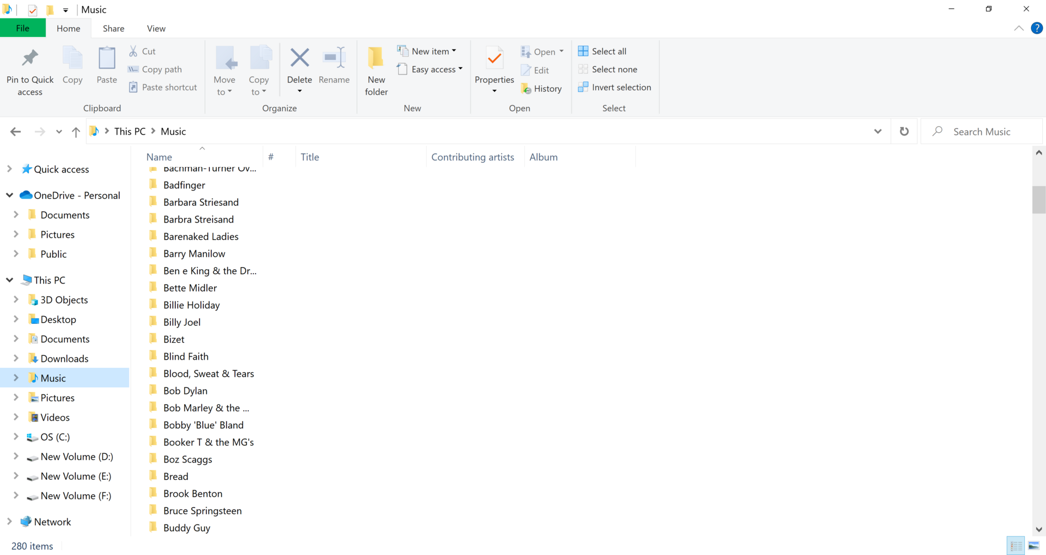Collapse the ribbon with the chevron
This screenshot has width=1046, height=555.
(1019, 28)
